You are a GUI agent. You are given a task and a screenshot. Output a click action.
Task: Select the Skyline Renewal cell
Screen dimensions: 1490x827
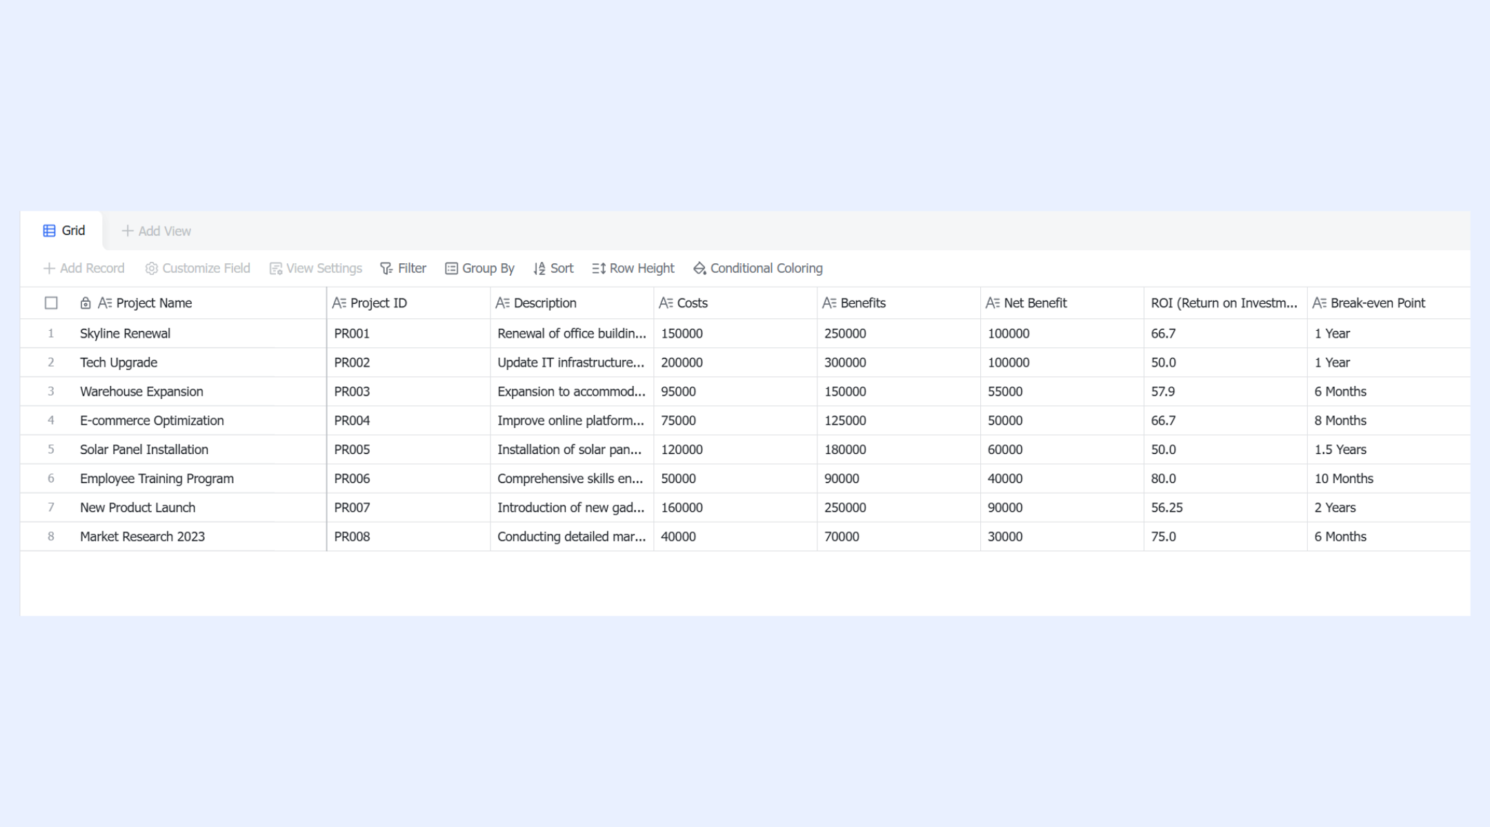click(x=200, y=334)
